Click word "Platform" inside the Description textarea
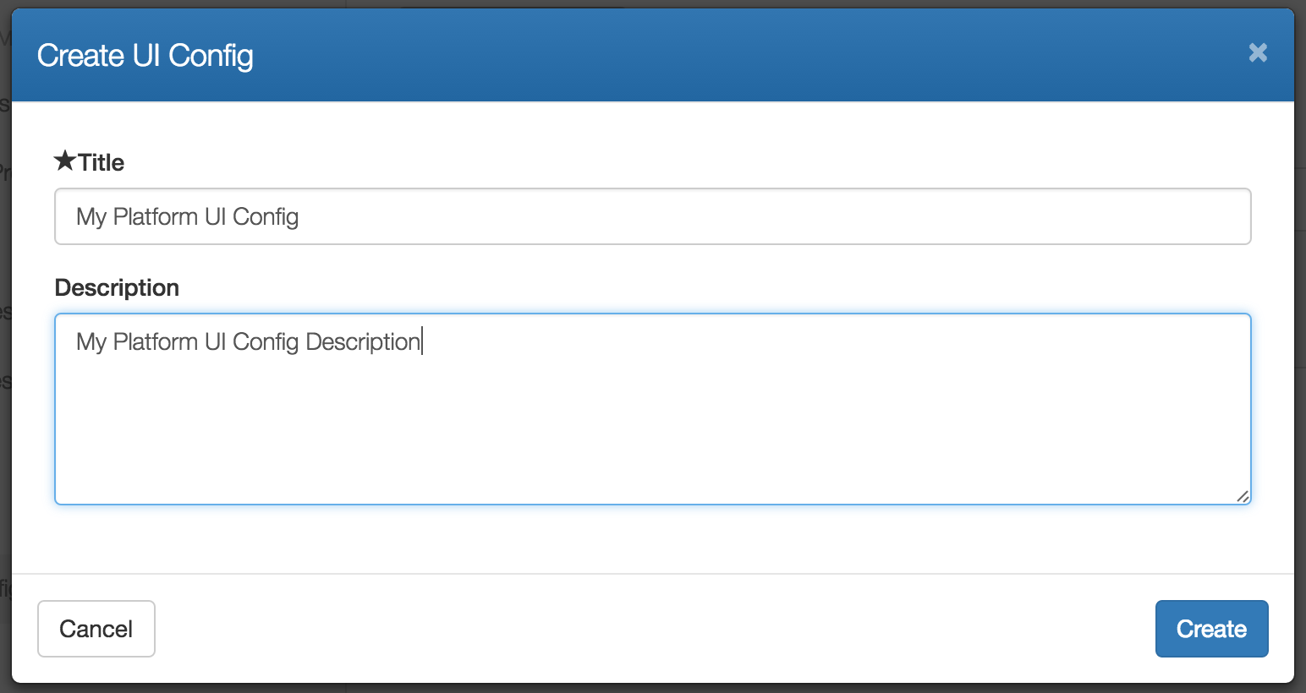1306x693 pixels. (x=156, y=341)
